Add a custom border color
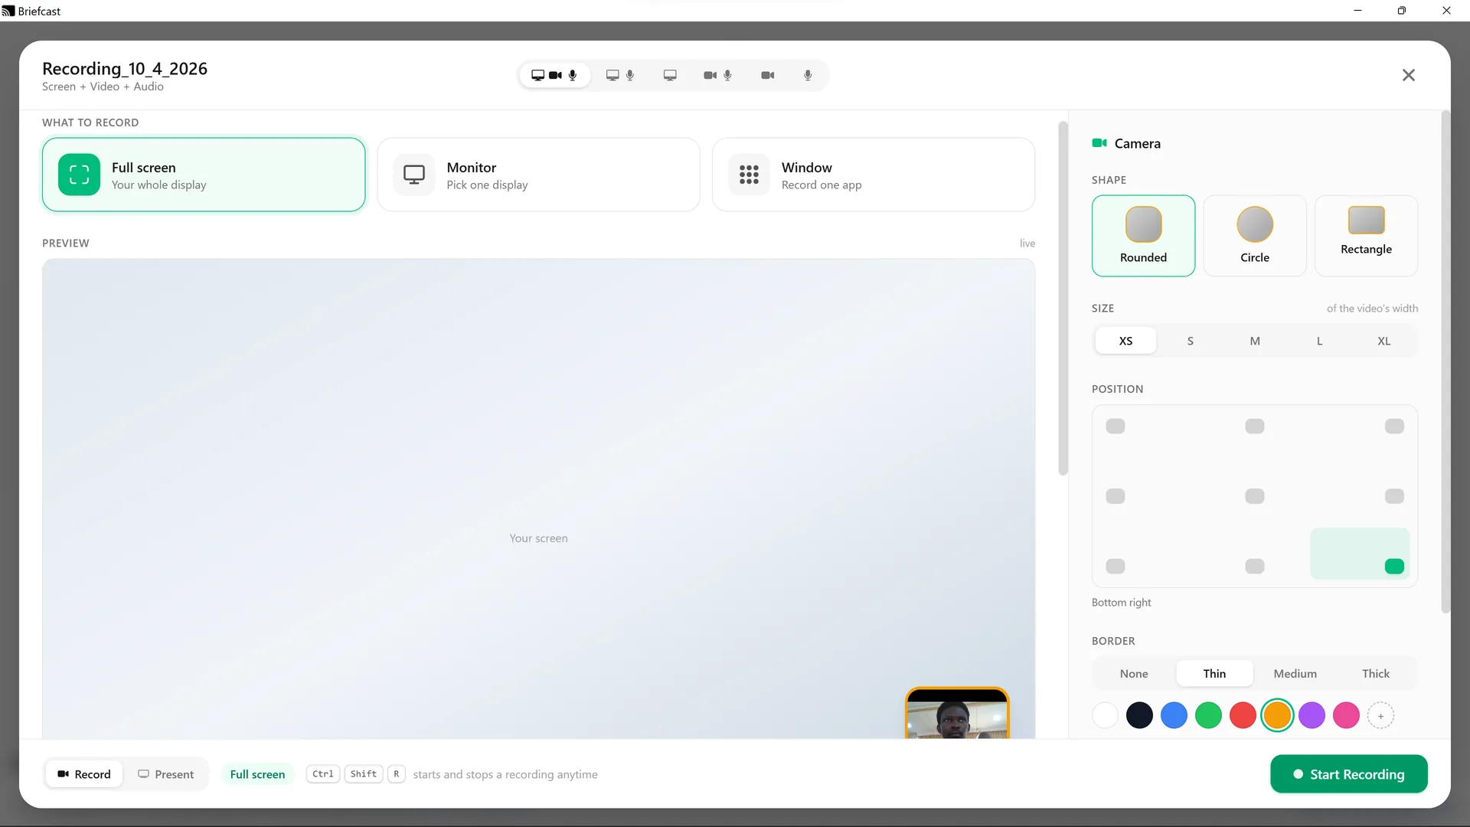This screenshot has width=1470, height=827. click(1380, 716)
